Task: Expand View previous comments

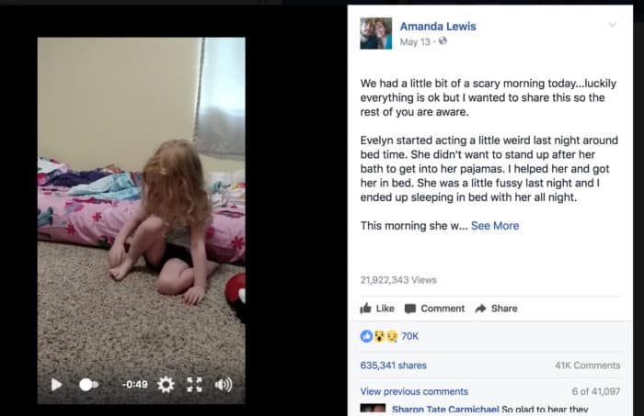Action: [414, 391]
